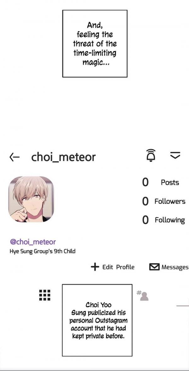Screen dimensions: 189x371
Task: Click the top narration box about time-limiting magic
Action: (95, 44)
